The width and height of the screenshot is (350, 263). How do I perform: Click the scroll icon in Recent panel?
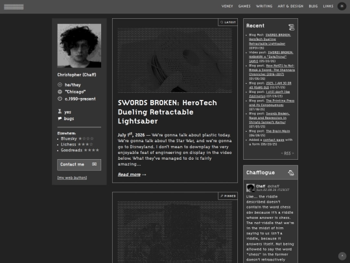pos(291,27)
